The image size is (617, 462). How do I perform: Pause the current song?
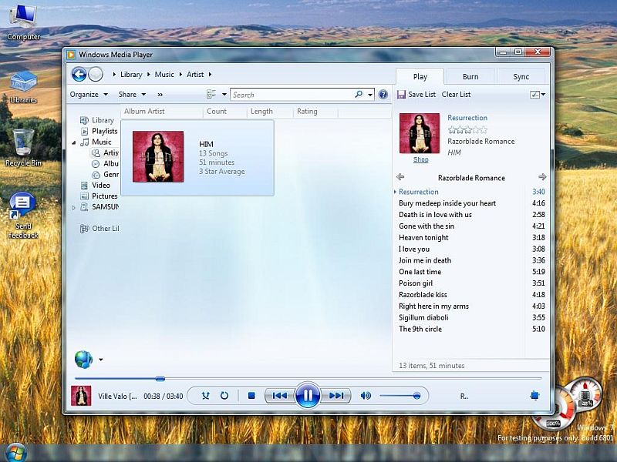(308, 395)
